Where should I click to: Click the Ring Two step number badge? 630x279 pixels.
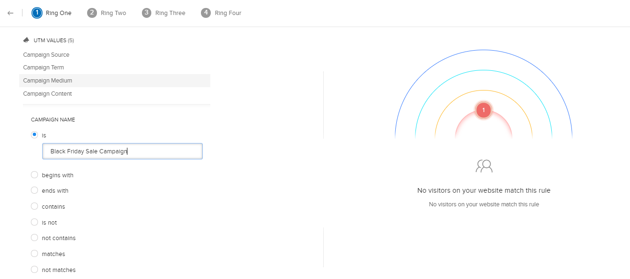[x=92, y=13]
